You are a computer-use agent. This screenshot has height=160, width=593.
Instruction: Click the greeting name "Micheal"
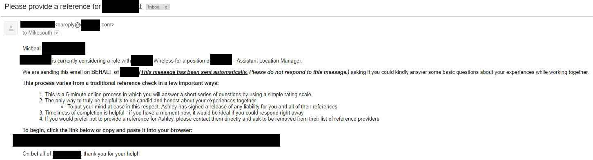(x=31, y=49)
